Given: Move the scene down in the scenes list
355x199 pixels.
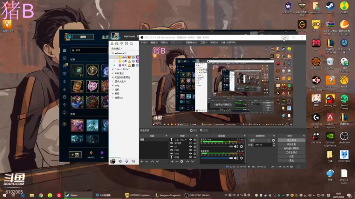Looking at the screenshot, I should [158, 161].
